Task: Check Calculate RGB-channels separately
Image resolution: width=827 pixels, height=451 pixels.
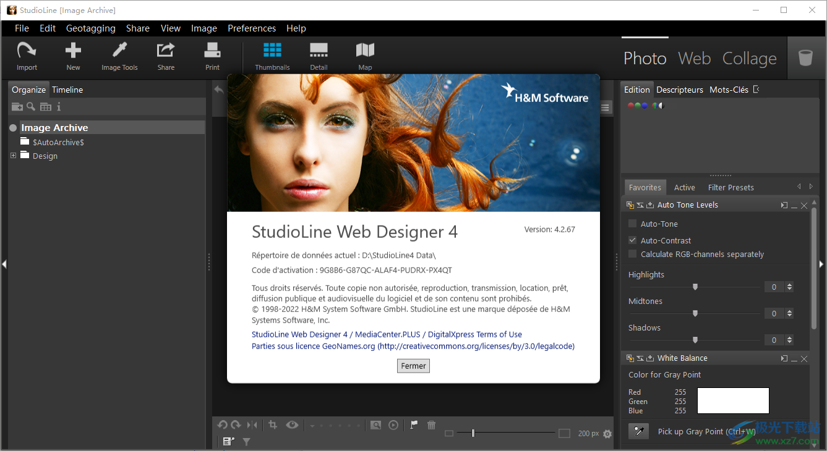Action: (x=632, y=254)
